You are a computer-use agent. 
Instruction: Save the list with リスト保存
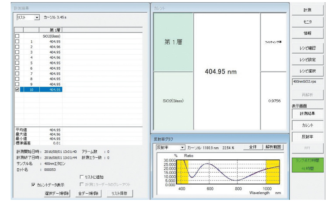[121, 193]
